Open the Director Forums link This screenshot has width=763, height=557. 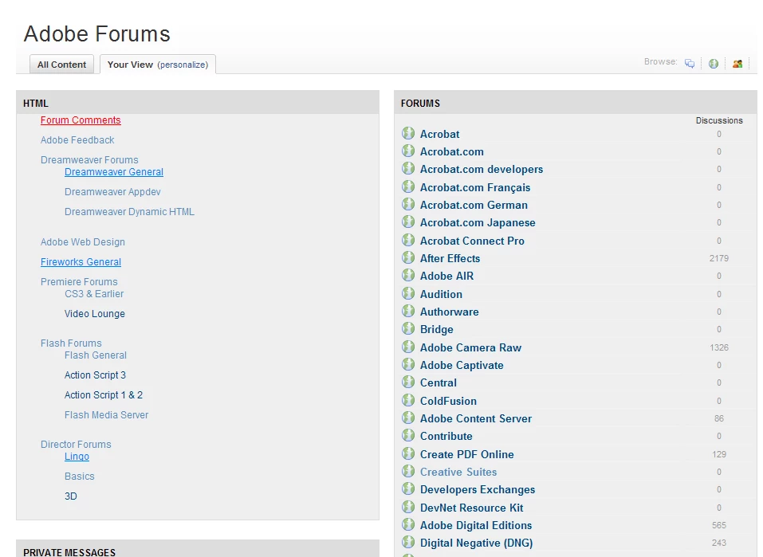76,444
